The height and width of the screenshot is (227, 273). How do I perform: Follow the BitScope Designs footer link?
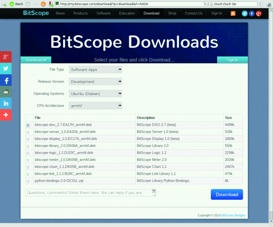(233, 215)
